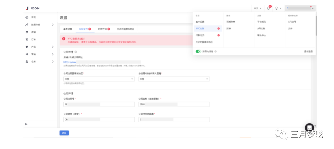
Task: Open the notifications bell with badge 25
Action: tap(269, 8)
